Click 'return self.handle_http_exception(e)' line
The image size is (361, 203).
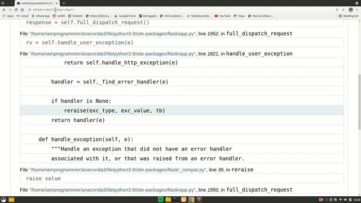[x=182, y=63]
